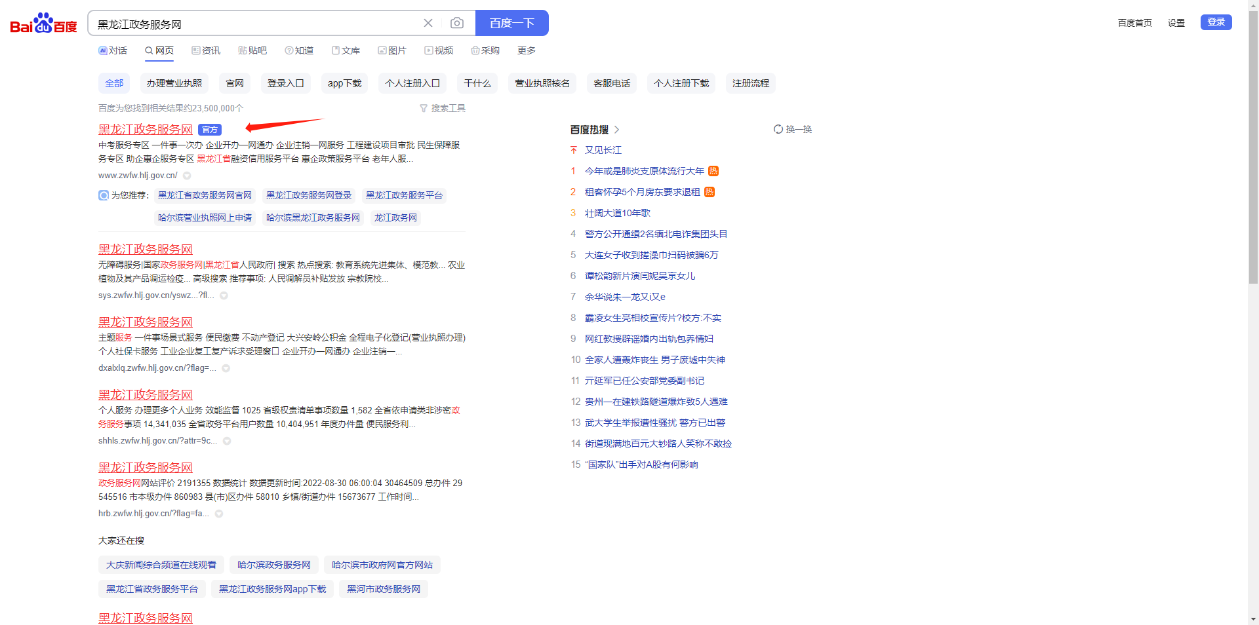Viewport: 1259px width, 625px height.
Task: Filter by app下载 chip
Action: [344, 83]
